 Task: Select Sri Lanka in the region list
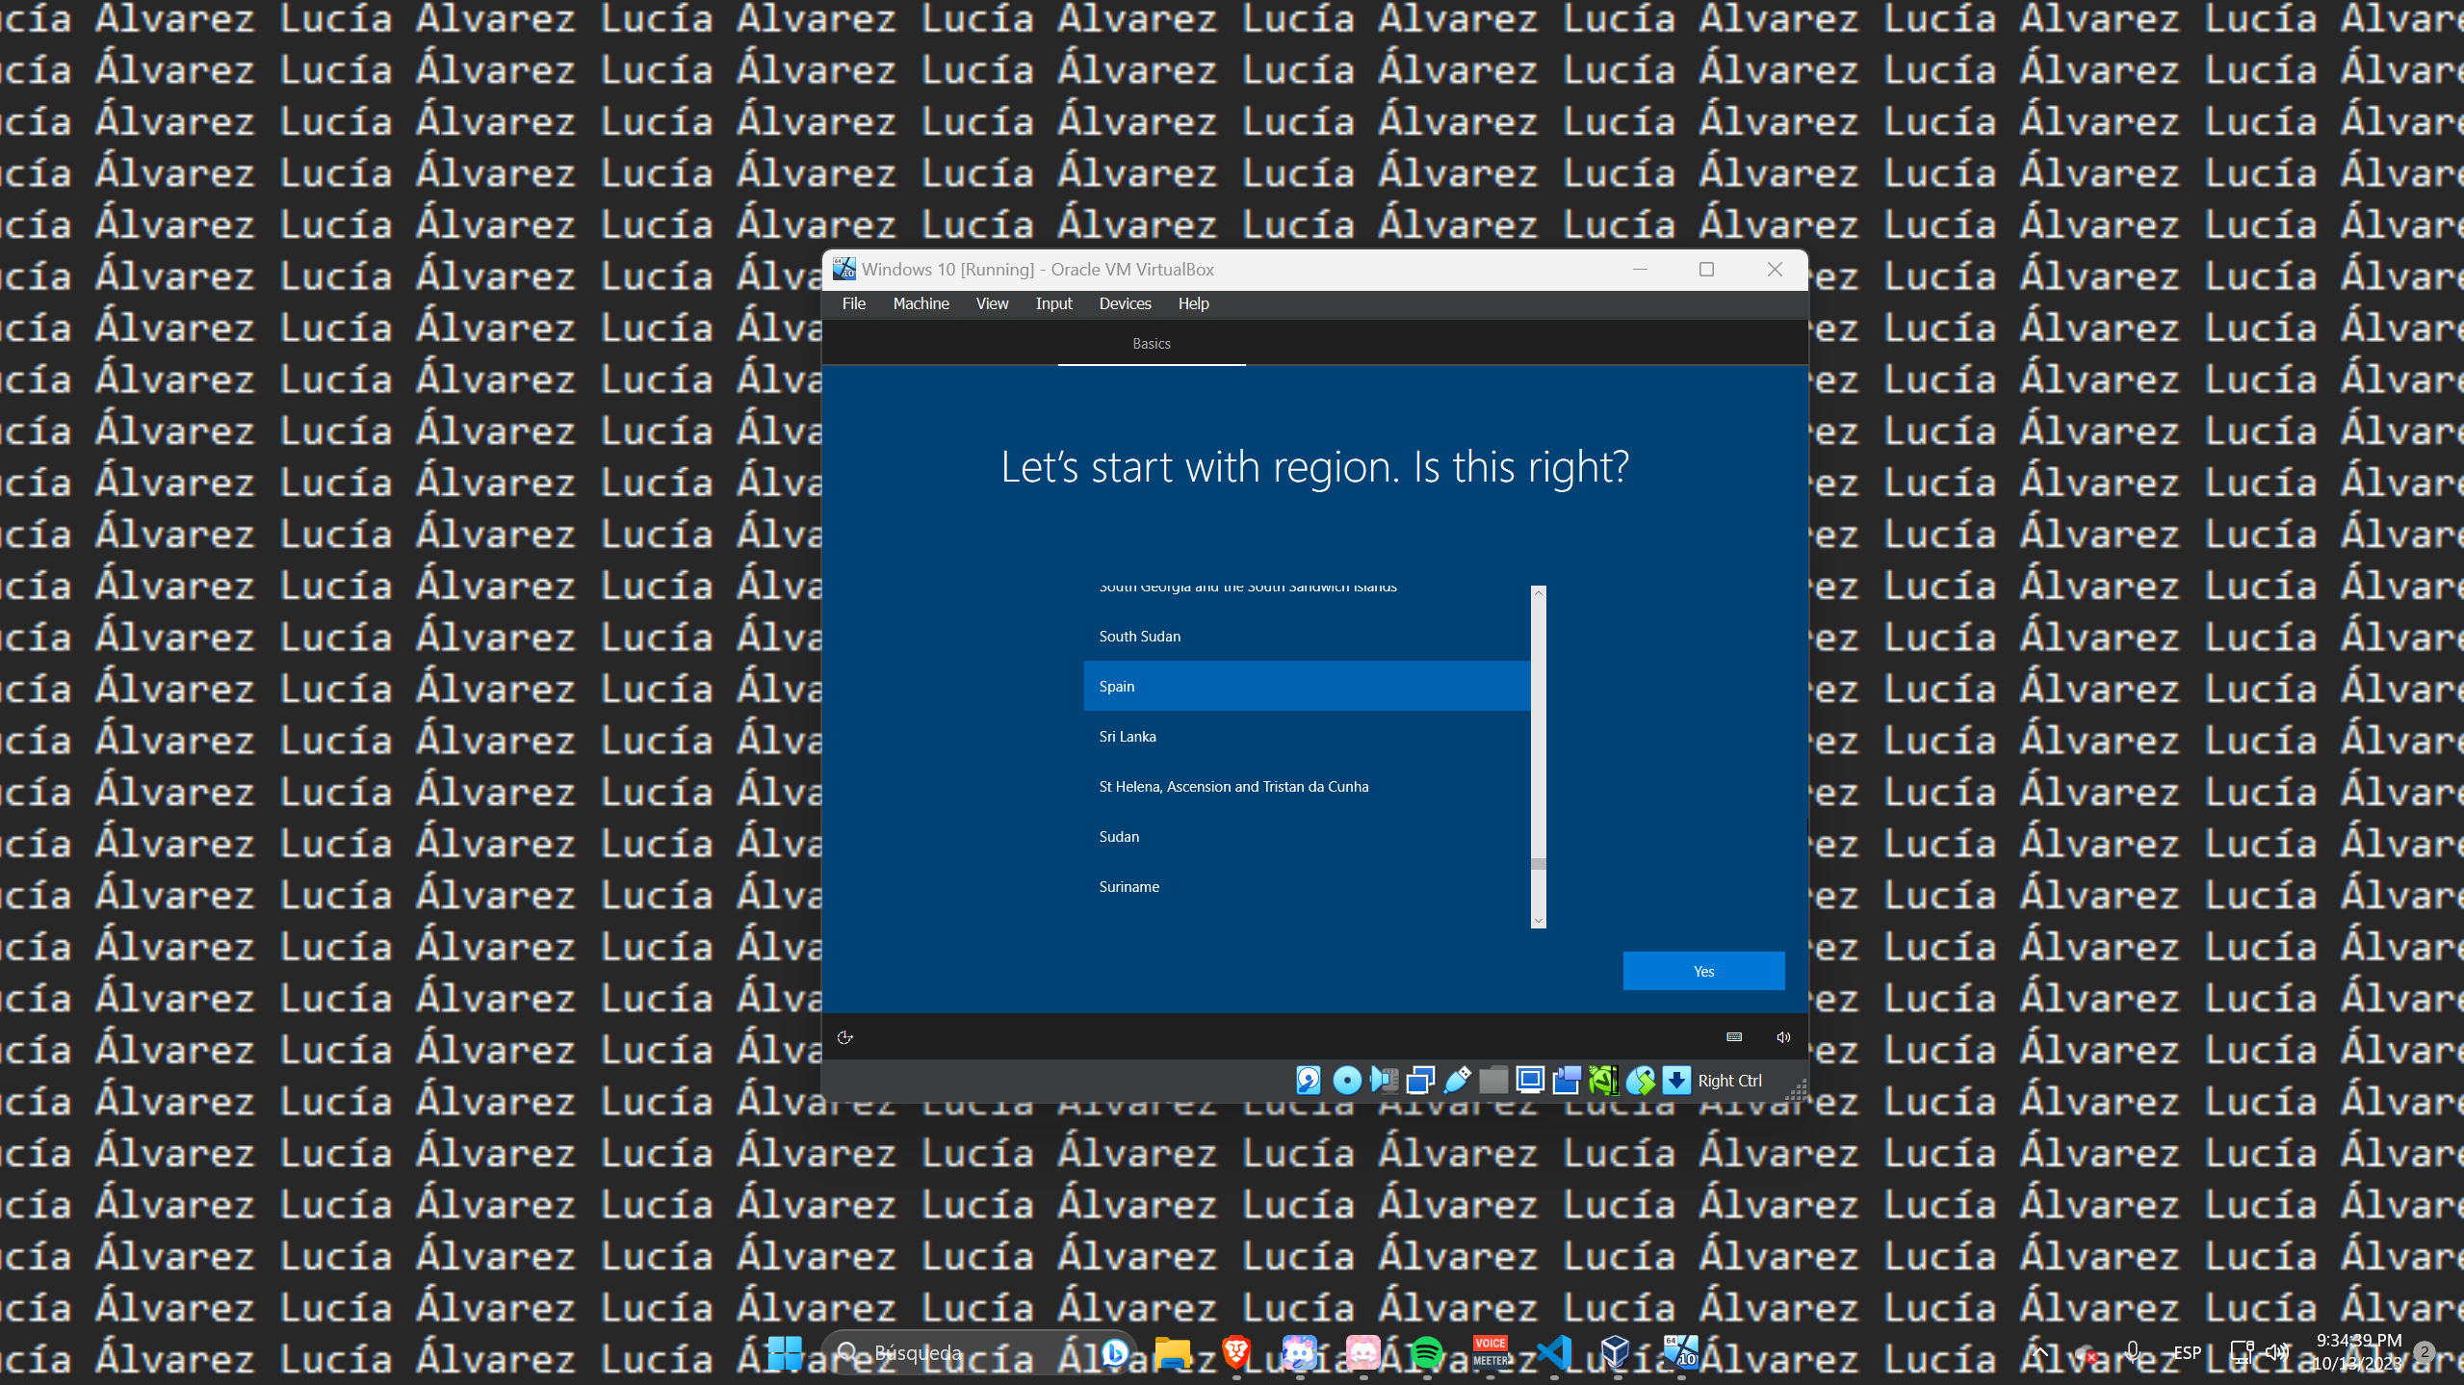[1128, 737]
